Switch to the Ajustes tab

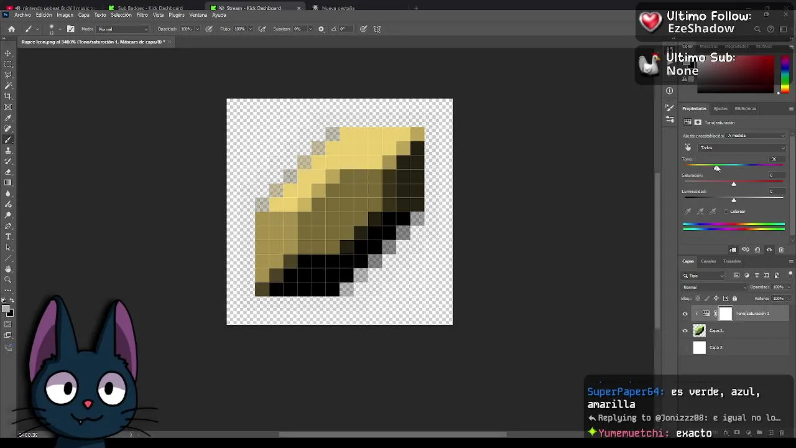(720, 109)
